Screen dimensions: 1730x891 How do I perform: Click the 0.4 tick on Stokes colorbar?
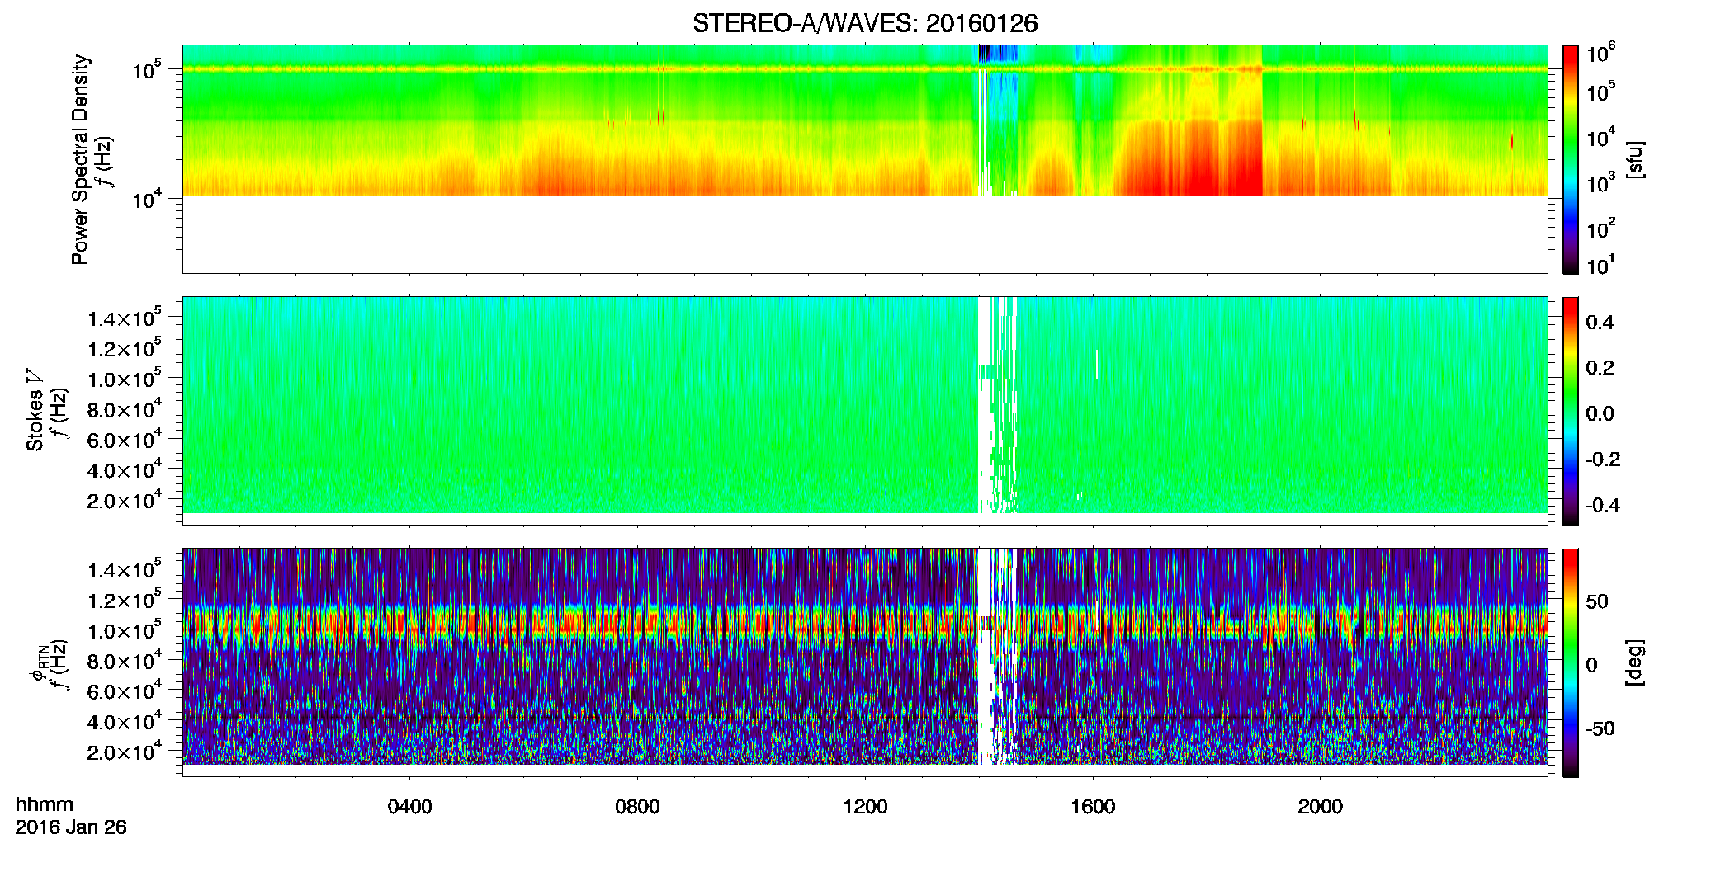click(1600, 323)
